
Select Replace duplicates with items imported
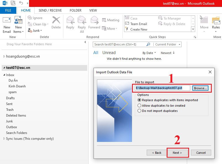tap(168, 100)
